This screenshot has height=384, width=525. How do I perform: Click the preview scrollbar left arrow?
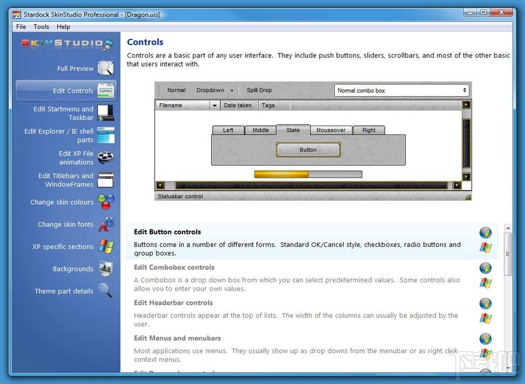(x=160, y=185)
